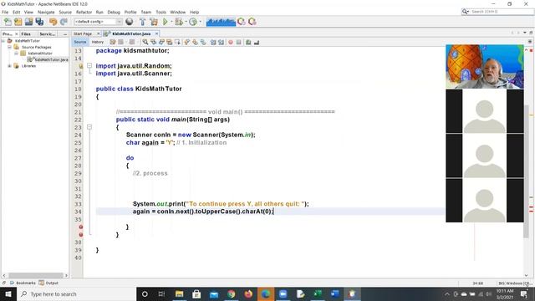The image size is (535, 301).
Task: Open the Bookmarks panel in status bar
Action: 23,283
